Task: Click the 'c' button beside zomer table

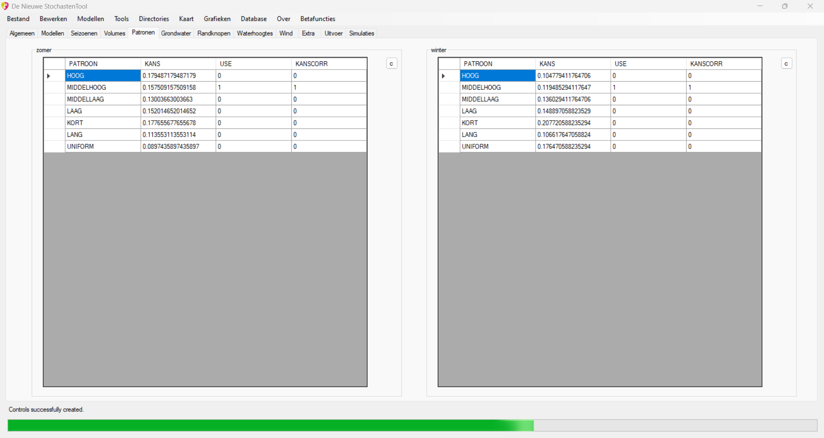Action: click(391, 64)
